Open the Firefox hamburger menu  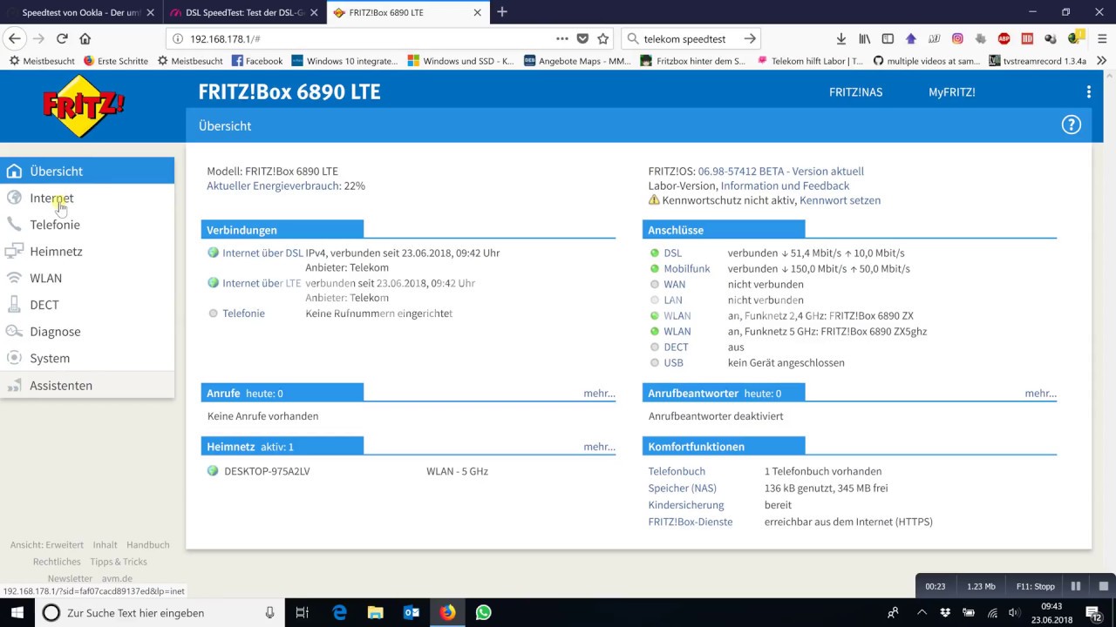pos(1100,38)
